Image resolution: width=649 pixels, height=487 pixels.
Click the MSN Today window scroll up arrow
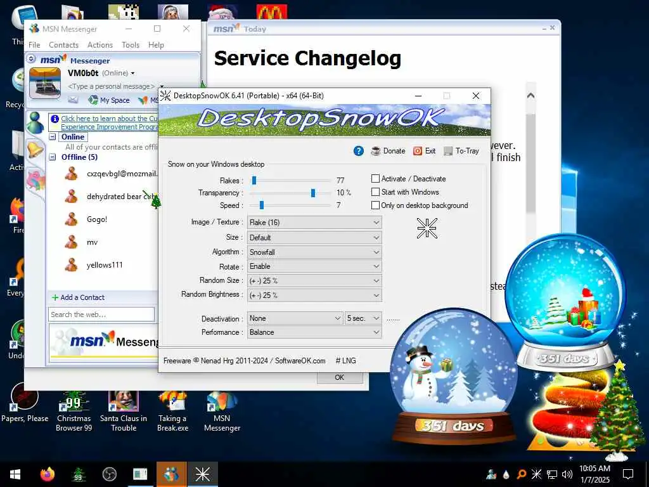[x=530, y=96]
